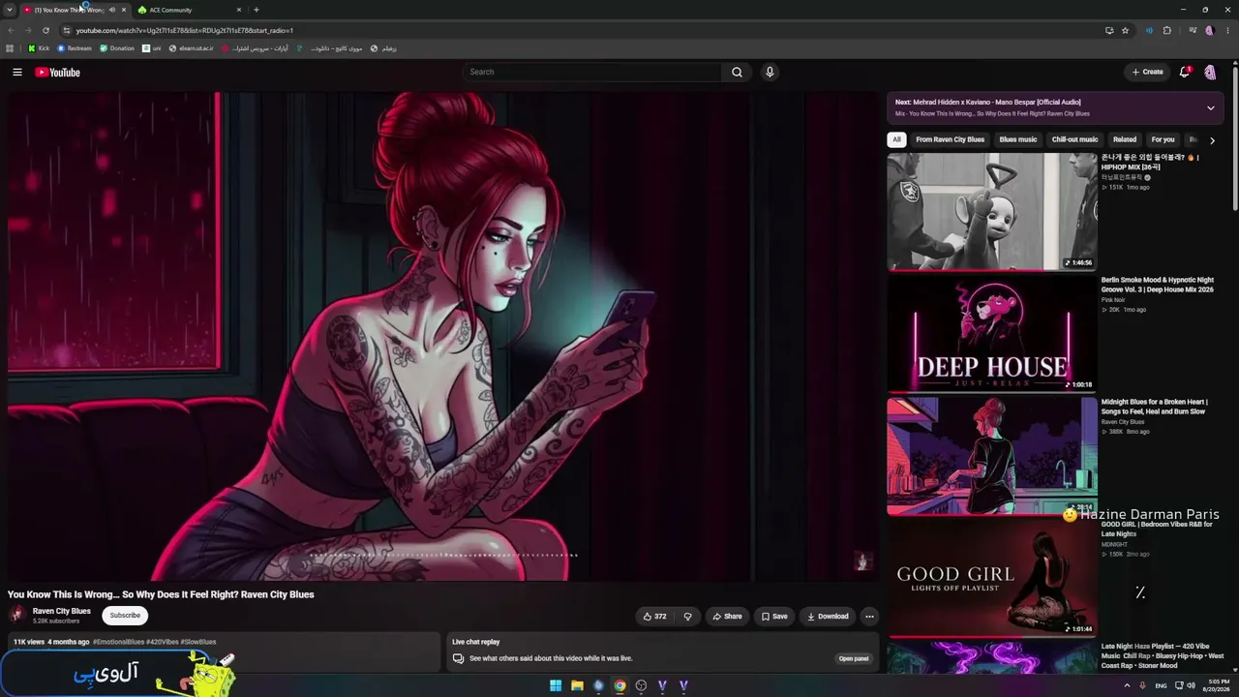Install app via address bar screen icon
1239x697 pixels.
click(x=1109, y=30)
